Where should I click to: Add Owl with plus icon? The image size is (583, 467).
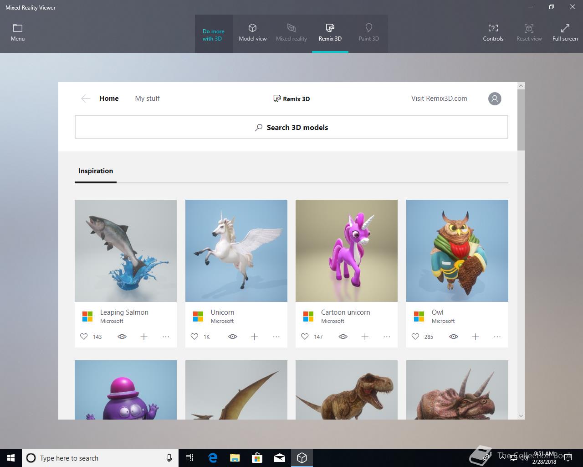click(476, 337)
